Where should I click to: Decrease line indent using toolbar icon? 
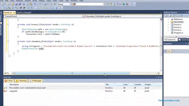pos(21,8)
